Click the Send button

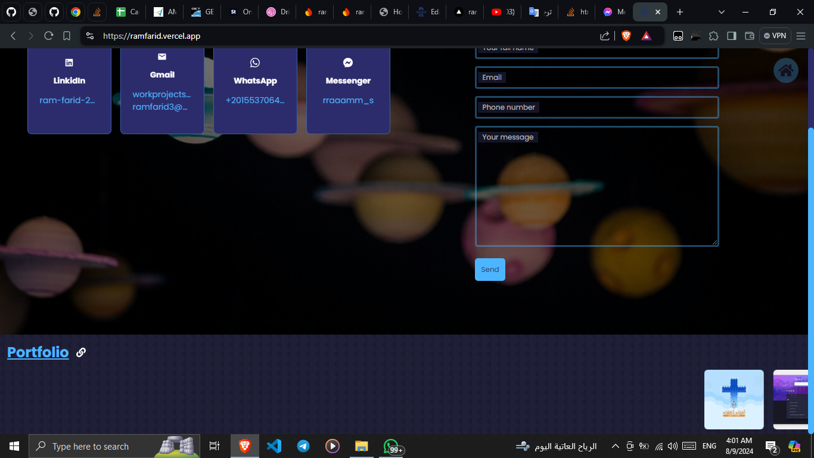coord(490,270)
